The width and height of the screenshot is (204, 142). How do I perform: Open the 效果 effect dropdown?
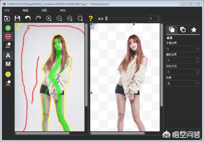[183, 83]
